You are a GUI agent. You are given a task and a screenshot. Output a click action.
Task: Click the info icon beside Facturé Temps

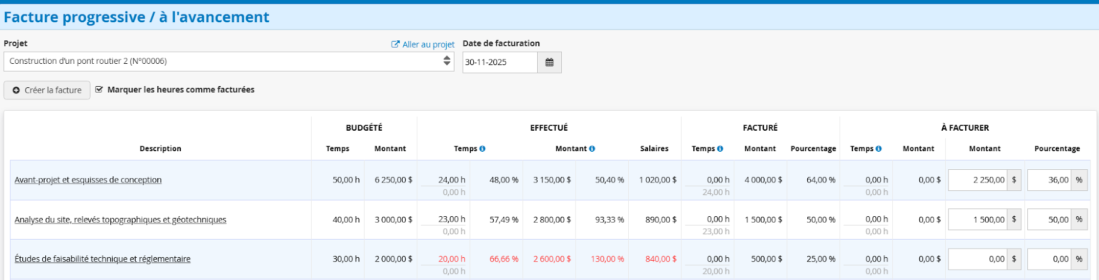coord(720,149)
